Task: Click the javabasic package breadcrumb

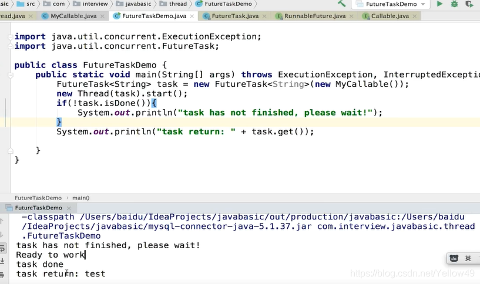Action: 133,4
